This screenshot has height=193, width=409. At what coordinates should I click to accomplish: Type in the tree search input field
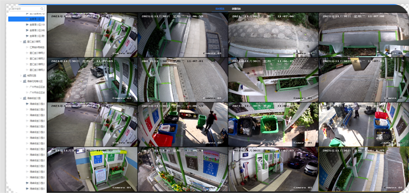click(x=23, y=8)
